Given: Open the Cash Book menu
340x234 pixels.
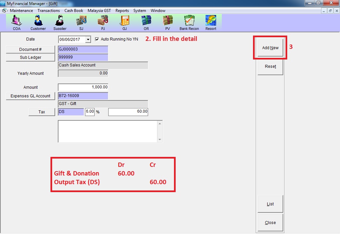Looking at the screenshot, I should pos(74,11).
